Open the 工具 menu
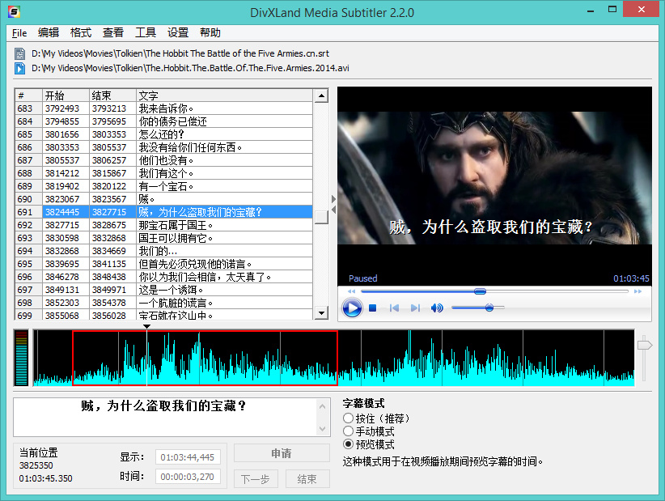 (x=146, y=32)
